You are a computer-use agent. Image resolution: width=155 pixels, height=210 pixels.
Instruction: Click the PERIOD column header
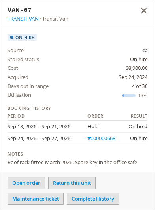click(x=16, y=116)
